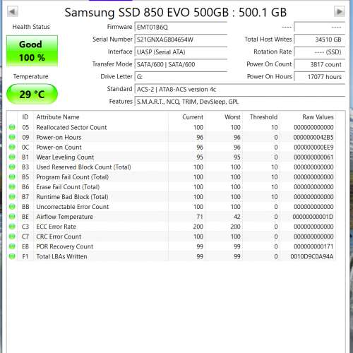This screenshot has width=353, height=353.
Task: Click the Transfer Mode field SATA/600
Action: (181, 64)
